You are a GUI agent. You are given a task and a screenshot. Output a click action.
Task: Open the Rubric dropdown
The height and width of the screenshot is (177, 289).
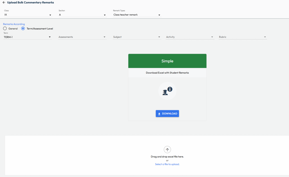pyautogui.click(x=242, y=37)
